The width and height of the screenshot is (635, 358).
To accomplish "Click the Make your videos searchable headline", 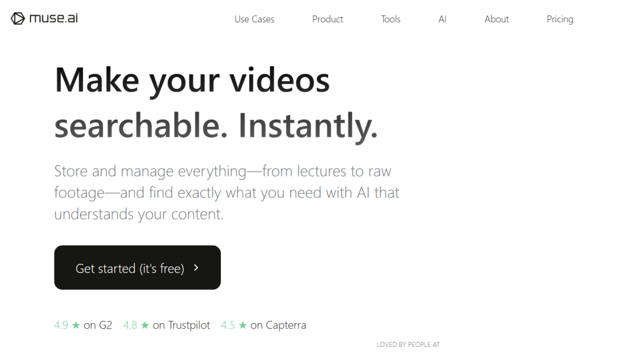I will point(216,103).
